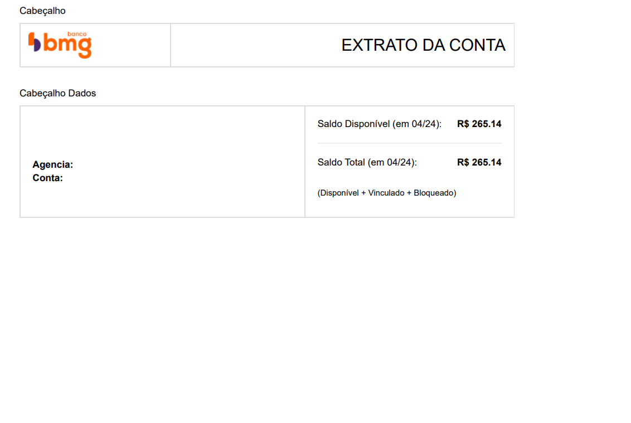The width and height of the screenshot is (631, 423).
Task: Click the Cabeçalho Dados section label
Action: [x=57, y=94]
